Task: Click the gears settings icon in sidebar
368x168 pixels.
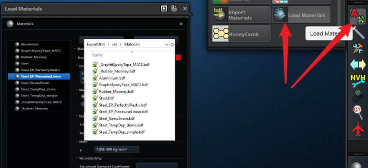Action: (358, 97)
